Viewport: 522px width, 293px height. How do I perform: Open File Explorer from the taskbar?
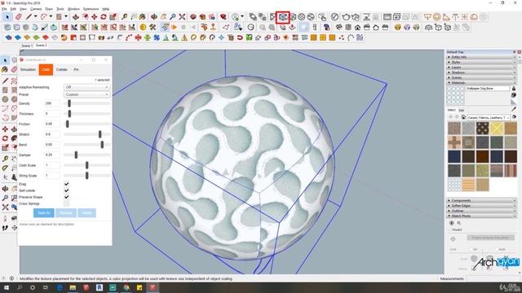tap(73, 287)
